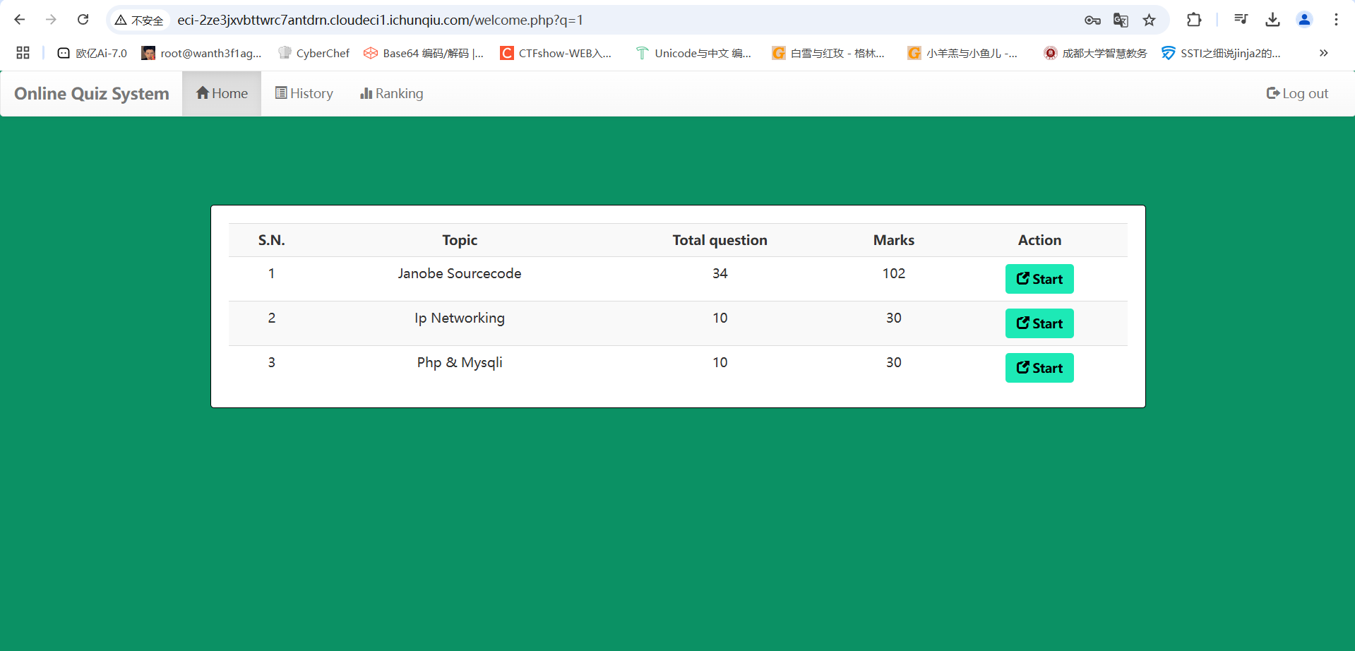The width and height of the screenshot is (1355, 651).
Task: Go to the Home navigation tab
Action: pyautogui.click(x=222, y=93)
